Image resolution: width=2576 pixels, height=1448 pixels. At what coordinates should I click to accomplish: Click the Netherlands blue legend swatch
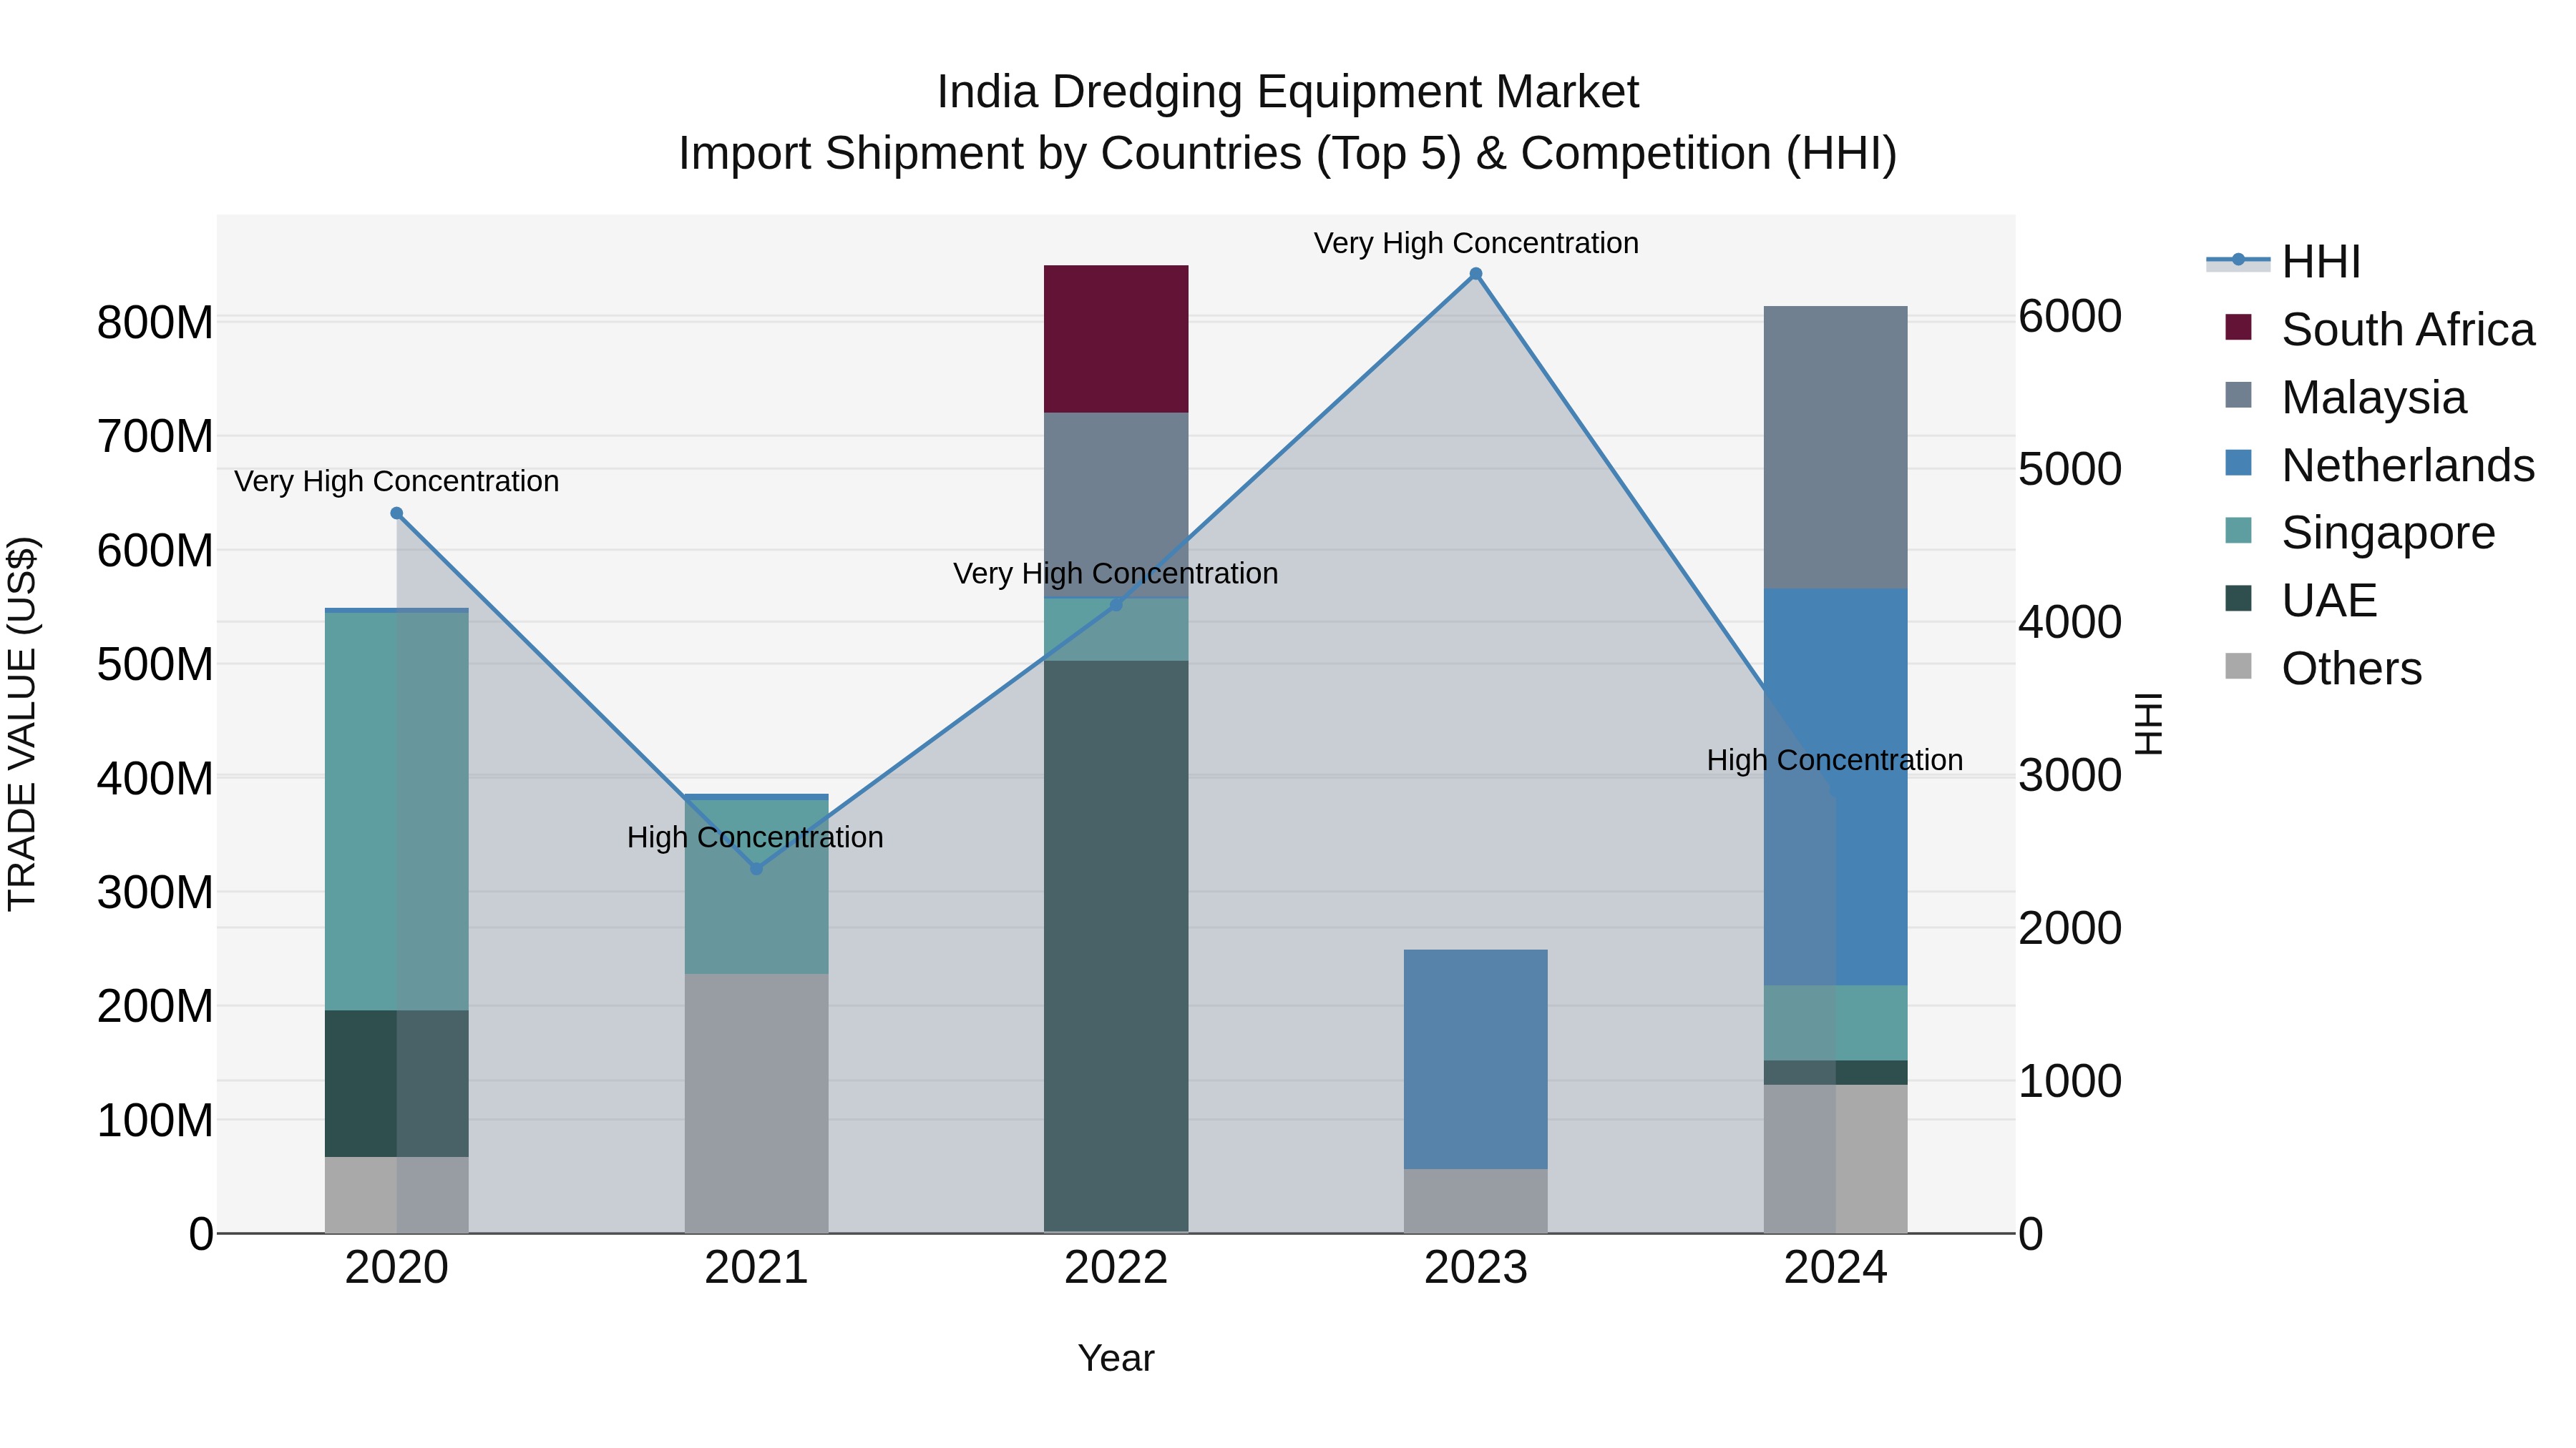point(2239,463)
